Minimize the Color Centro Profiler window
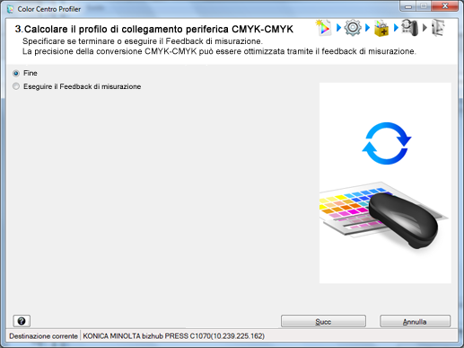The image size is (464, 348). [408, 6]
